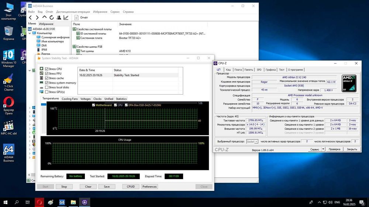Open the Отчёт report toolbar button
The image size is (369, 207).
pyautogui.click(x=81, y=17)
